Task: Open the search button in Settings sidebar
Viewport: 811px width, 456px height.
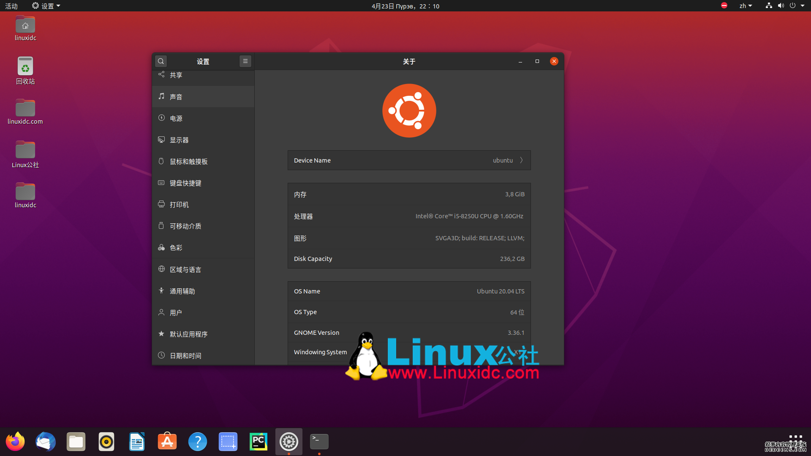Action: pos(161,61)
